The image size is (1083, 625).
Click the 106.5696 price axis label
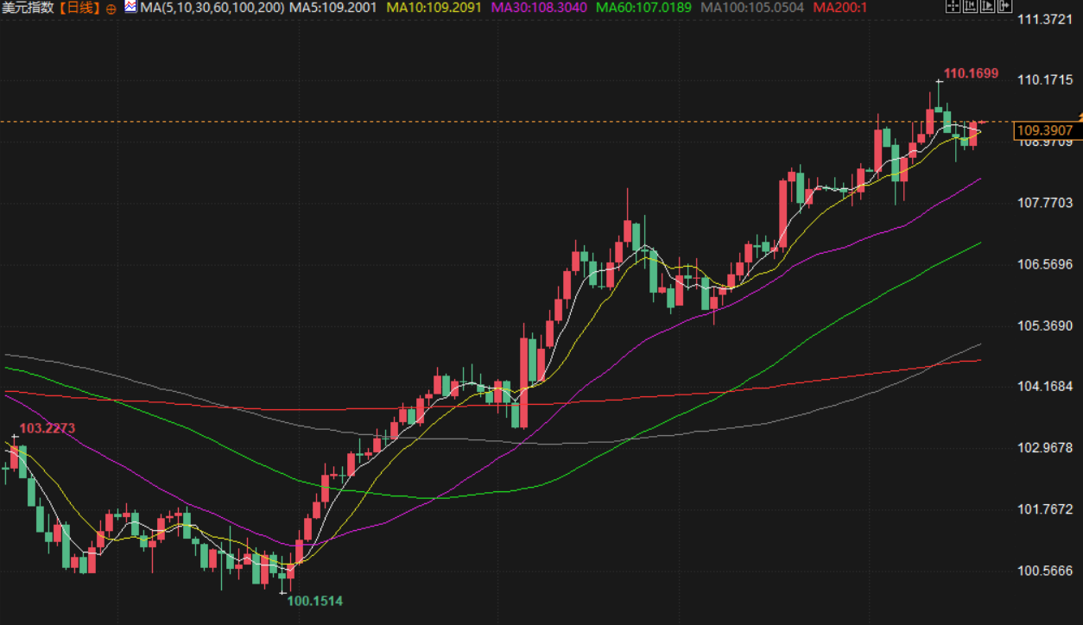pos(1045,264)
